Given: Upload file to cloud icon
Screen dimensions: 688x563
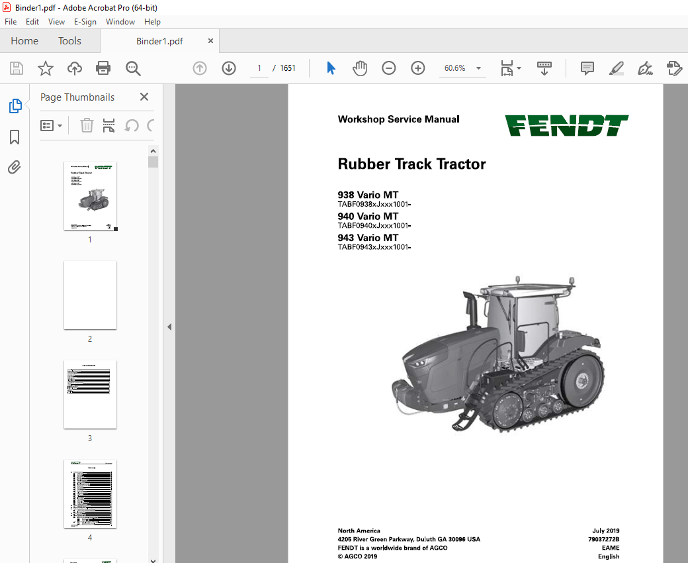Looking at the screenshot, I should (x=75, y=68).
